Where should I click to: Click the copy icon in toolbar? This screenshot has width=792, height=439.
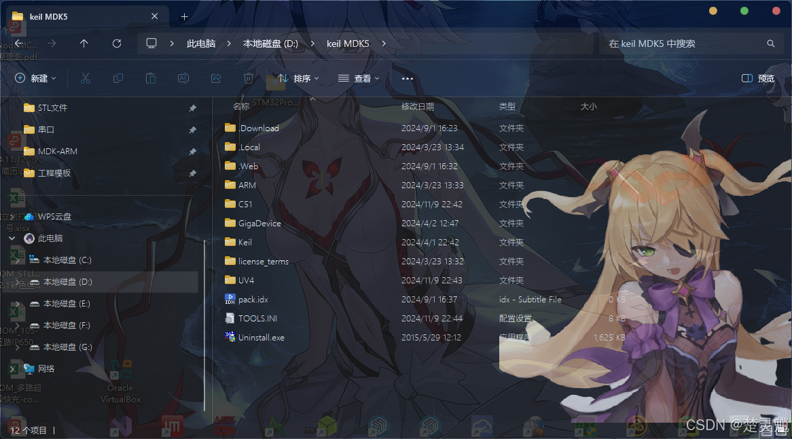point(118,78)
